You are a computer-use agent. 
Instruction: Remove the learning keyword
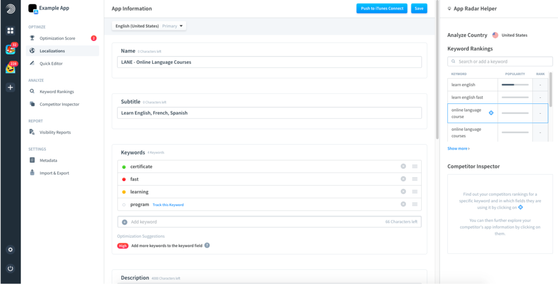tap(403, 192)
